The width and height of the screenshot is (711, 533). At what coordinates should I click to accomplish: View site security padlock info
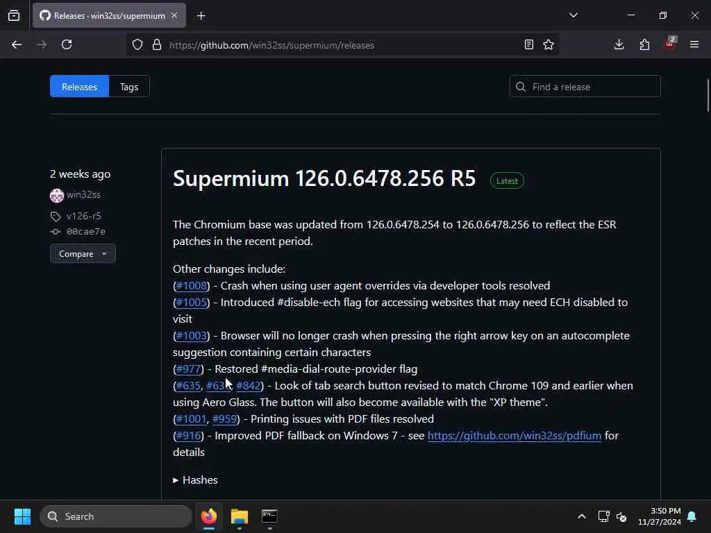click(x=157, y=44)
